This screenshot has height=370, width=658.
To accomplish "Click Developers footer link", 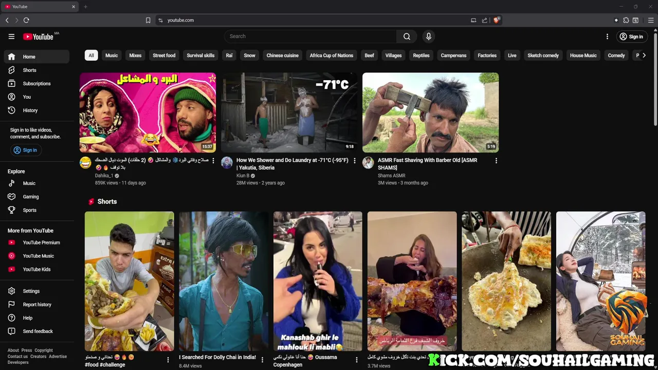I will (x=18, y=362).
